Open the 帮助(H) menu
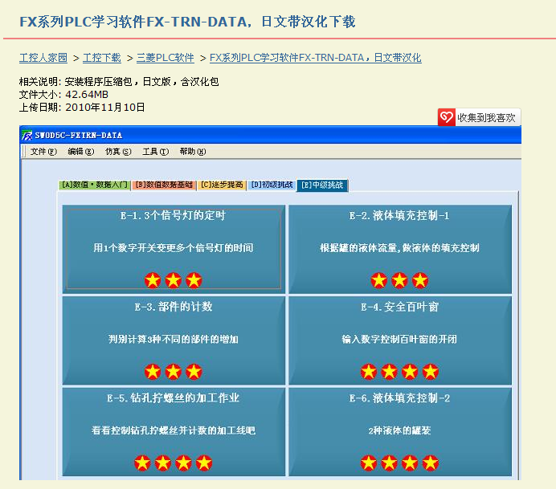This screenshot has width=556, height=489. point(193,152)
